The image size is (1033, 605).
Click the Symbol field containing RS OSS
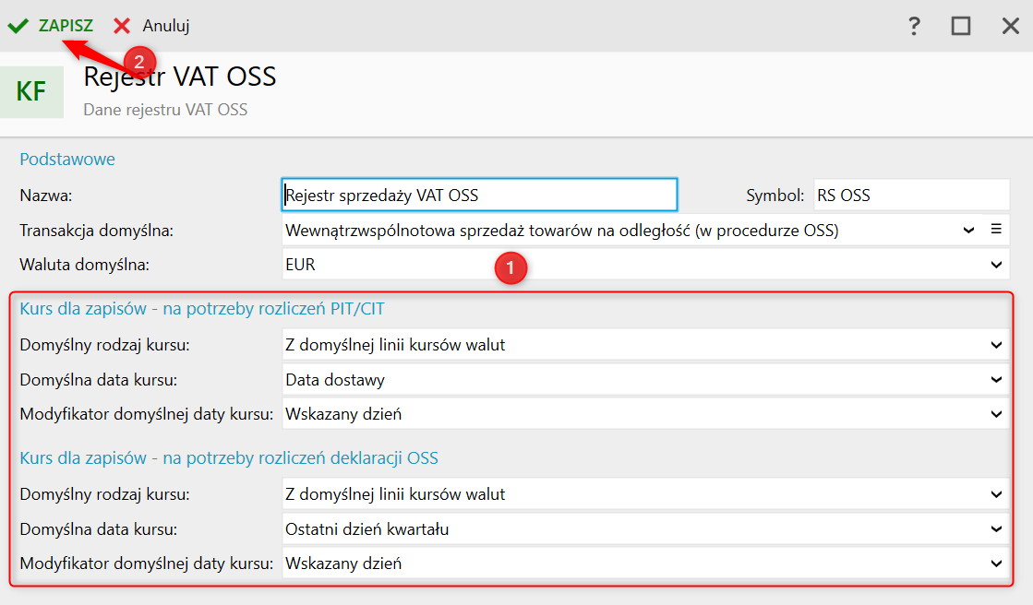[x=911, y=196]
